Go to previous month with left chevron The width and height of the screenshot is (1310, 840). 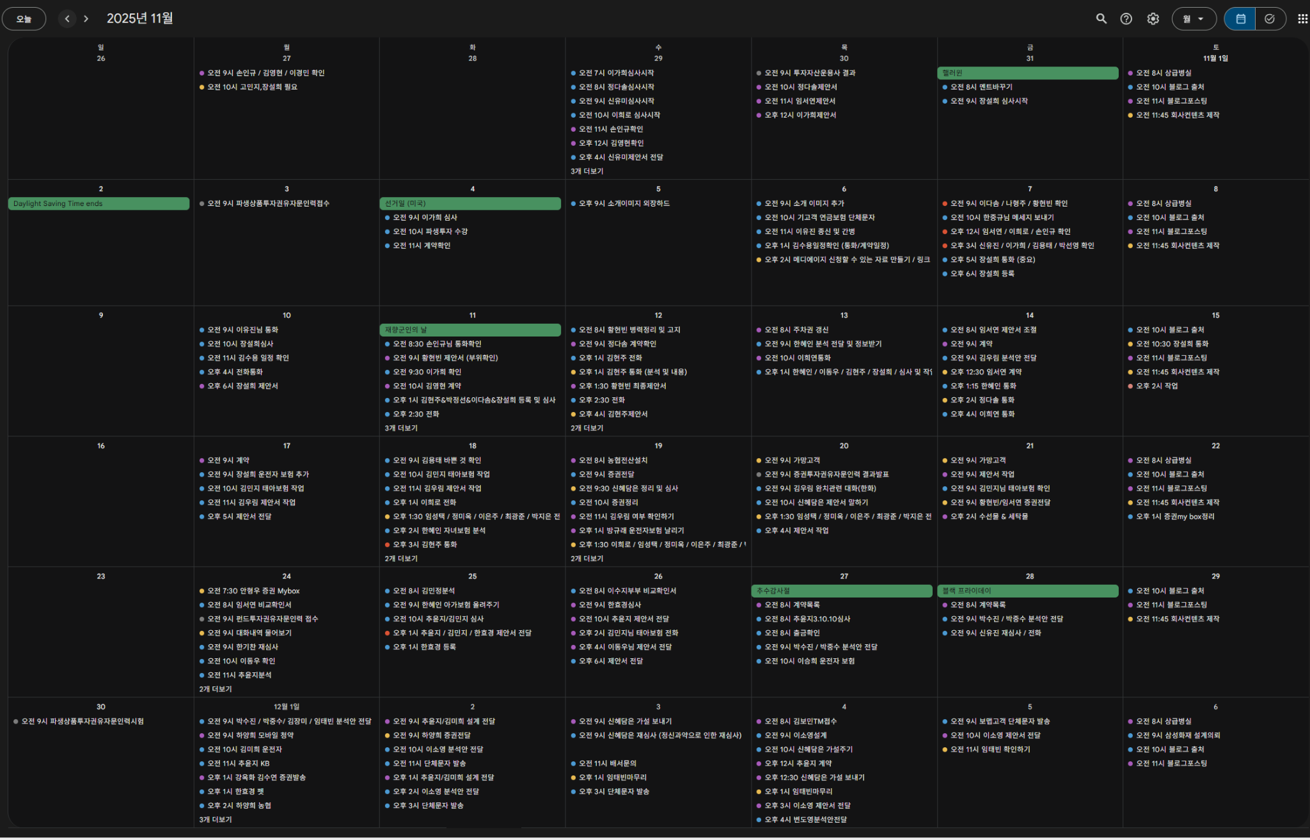pyautogui.click(x=67, y=19)
